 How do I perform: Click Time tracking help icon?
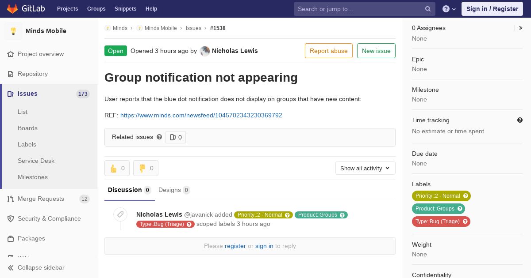coord(520,120)
